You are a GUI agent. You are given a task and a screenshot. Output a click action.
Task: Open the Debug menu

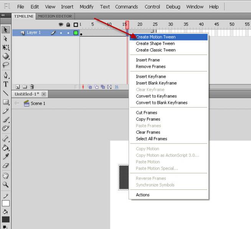pos(173,7)
